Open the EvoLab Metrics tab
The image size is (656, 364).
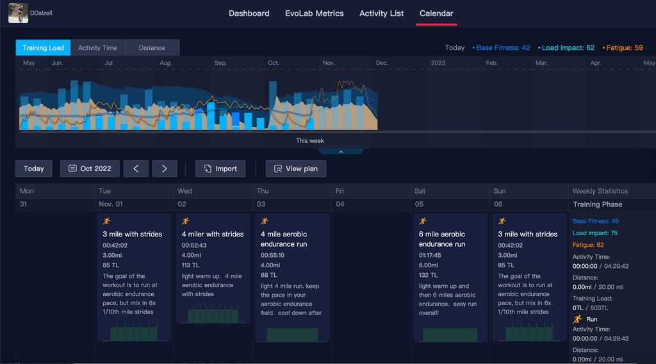pos(314,13)
